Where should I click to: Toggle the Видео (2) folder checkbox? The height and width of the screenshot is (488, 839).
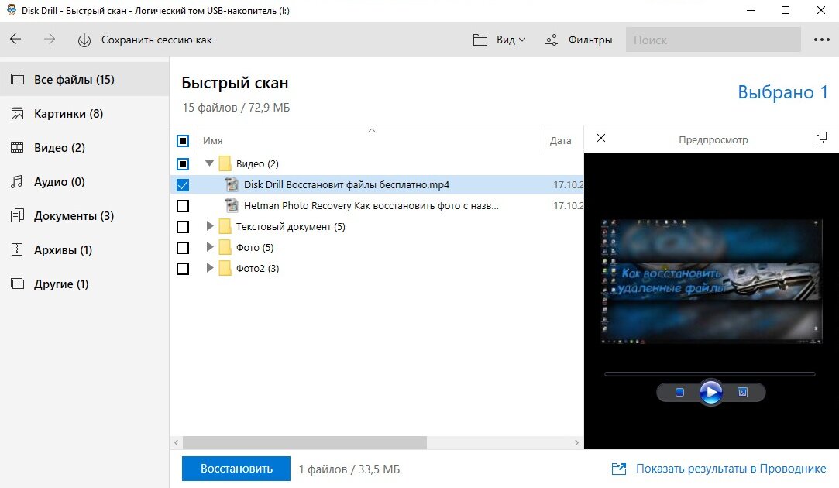[183, 163]
